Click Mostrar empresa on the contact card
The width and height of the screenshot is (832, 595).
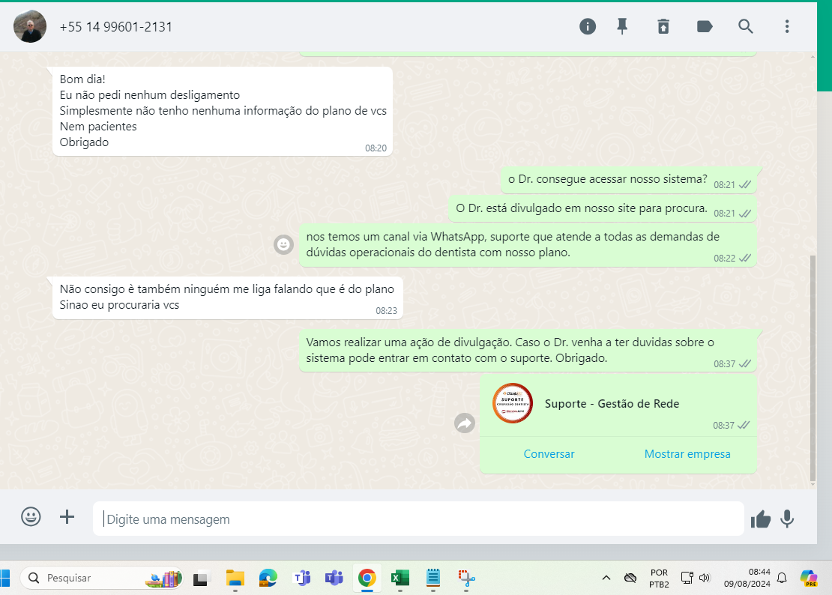tap(687, 454)
